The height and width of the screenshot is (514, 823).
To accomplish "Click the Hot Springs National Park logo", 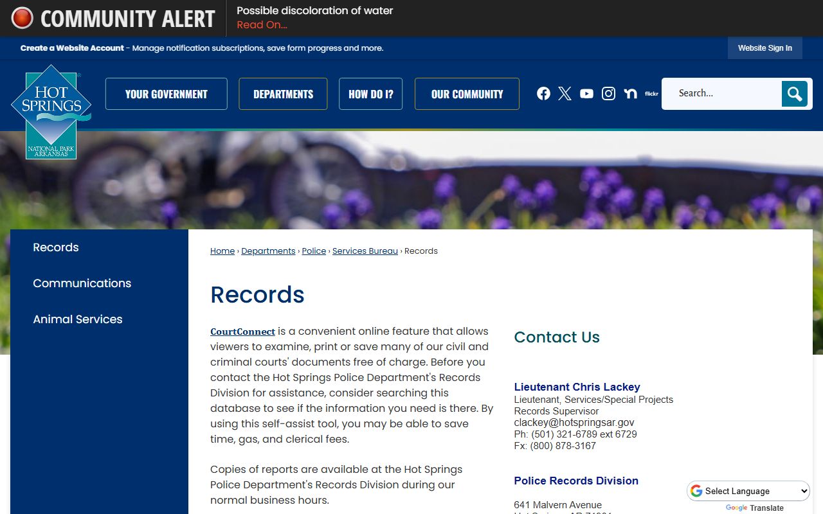I will tap(51, 112).
